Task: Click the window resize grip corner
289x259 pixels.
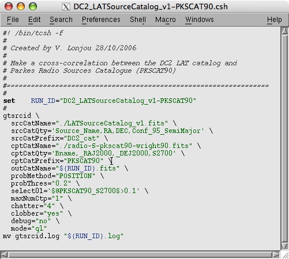Action: (285, 255)
